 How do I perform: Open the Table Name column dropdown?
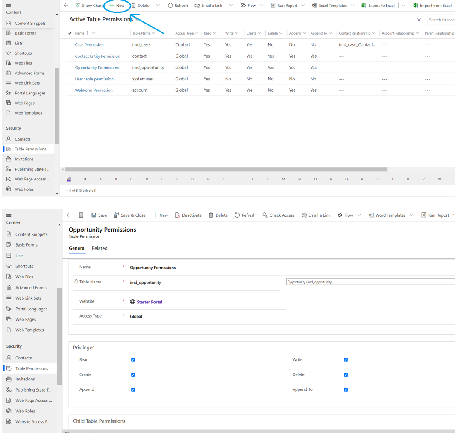(153, 33)
